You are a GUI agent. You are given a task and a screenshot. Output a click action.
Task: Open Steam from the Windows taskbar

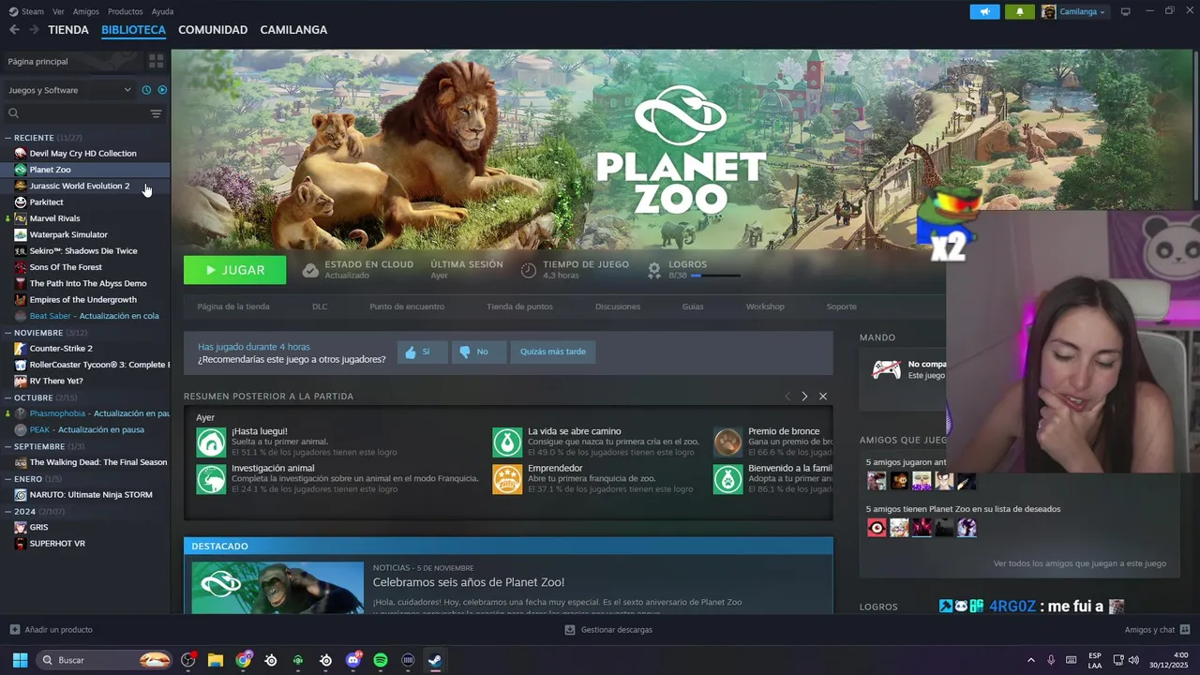point(435,660)
